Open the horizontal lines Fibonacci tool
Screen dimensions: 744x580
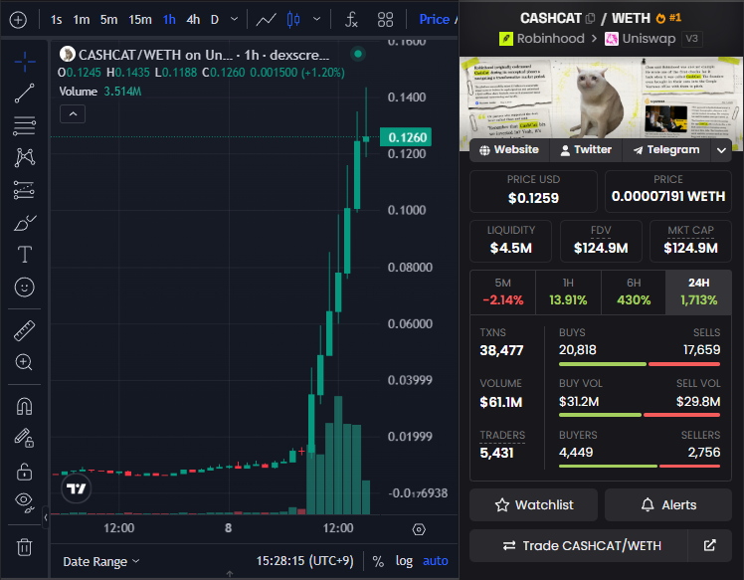pyautogui.click(x=25, y=125)
